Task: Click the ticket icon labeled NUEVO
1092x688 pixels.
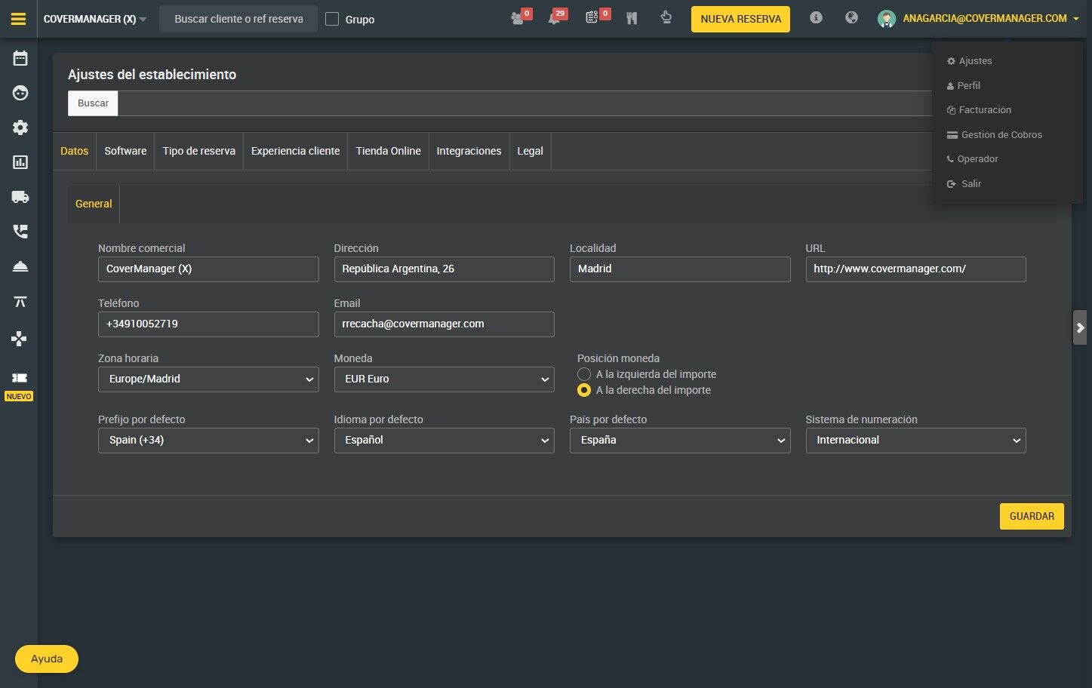Action: point(20,378)
